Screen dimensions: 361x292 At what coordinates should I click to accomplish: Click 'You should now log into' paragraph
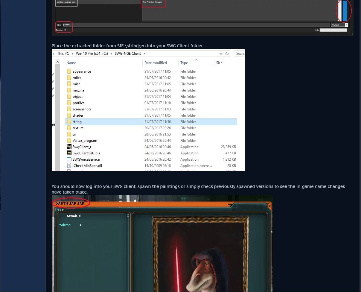[198, 189]
